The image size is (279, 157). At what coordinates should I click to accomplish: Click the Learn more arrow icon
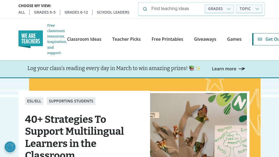click(242, 69)
